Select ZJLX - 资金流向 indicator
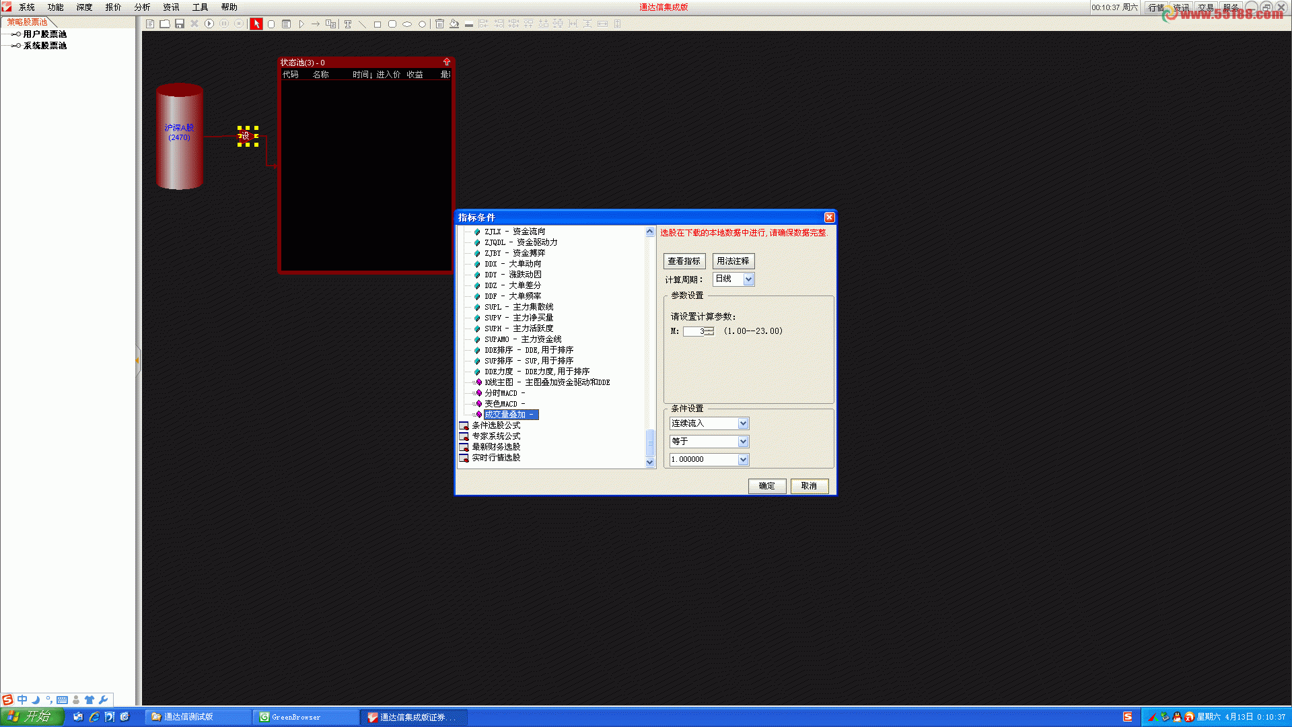The image size is (1292, 727). tap(515, 232)
